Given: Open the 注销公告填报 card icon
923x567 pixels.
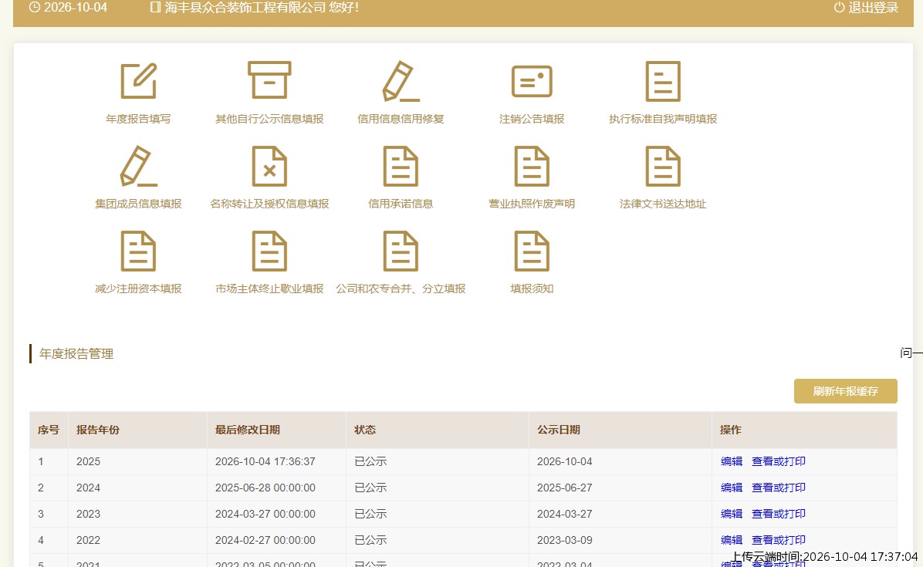Looking at the screenshot, I should (x=532, y=81).
